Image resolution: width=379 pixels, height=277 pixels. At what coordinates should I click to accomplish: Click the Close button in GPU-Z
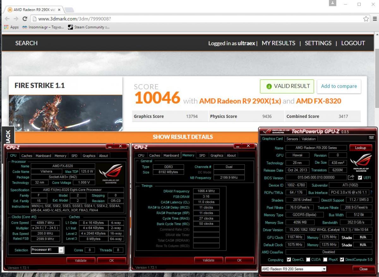coord(364,269)
